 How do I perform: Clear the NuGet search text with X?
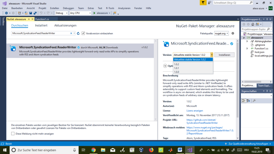(x=71, y=33)
